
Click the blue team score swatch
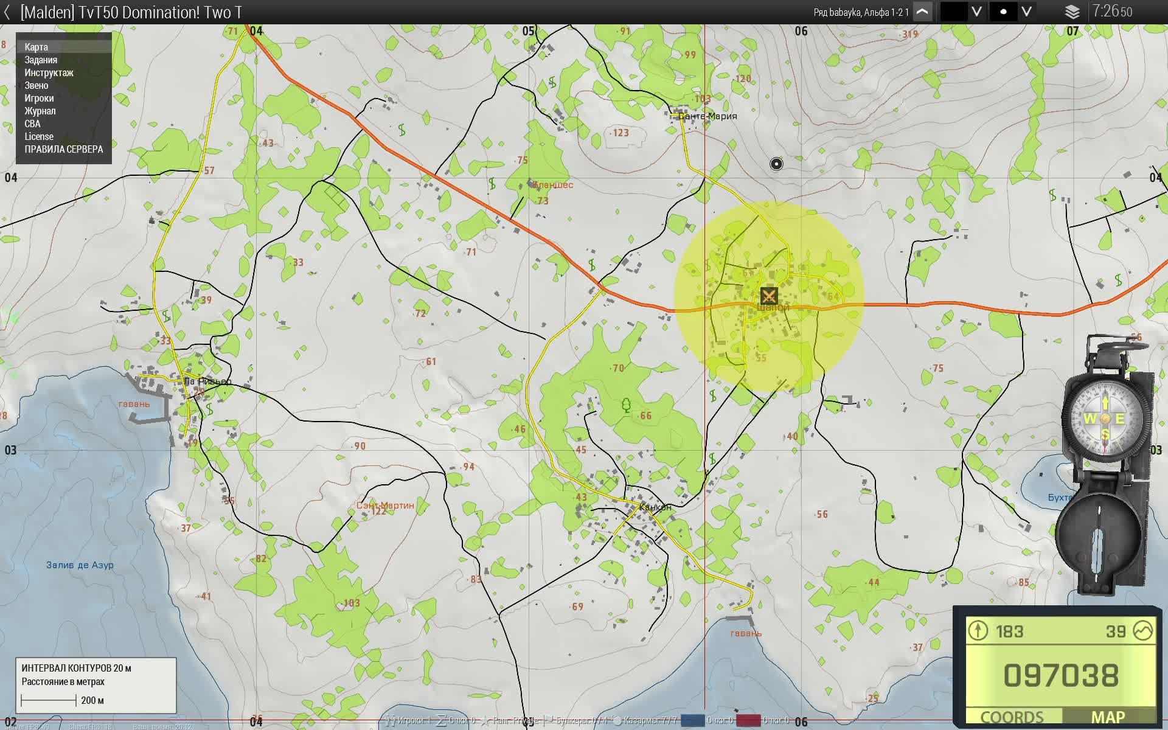point(693,720)
